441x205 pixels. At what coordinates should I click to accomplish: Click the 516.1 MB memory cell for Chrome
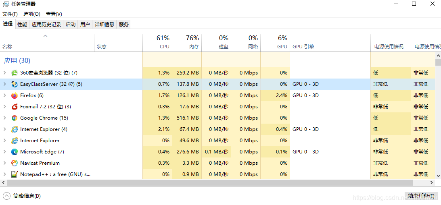pos(187,118)
